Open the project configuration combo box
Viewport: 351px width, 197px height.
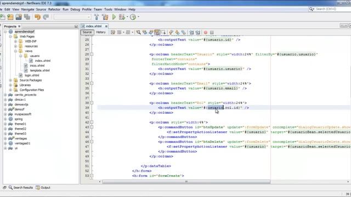pyautogui.click(x=72, y=17)
